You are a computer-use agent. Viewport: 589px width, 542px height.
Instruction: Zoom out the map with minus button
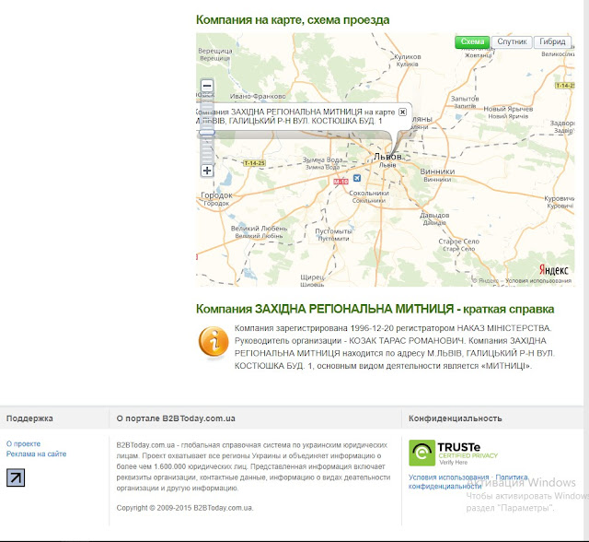click(x=207, y=86)
